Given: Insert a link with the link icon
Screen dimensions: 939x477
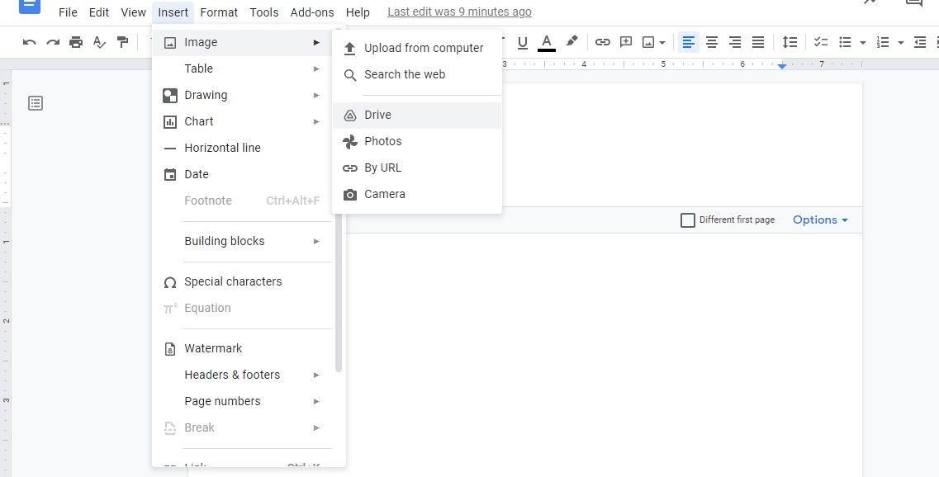Looking at the screenshot, I should pyautogui.click(x=602, y=41).
